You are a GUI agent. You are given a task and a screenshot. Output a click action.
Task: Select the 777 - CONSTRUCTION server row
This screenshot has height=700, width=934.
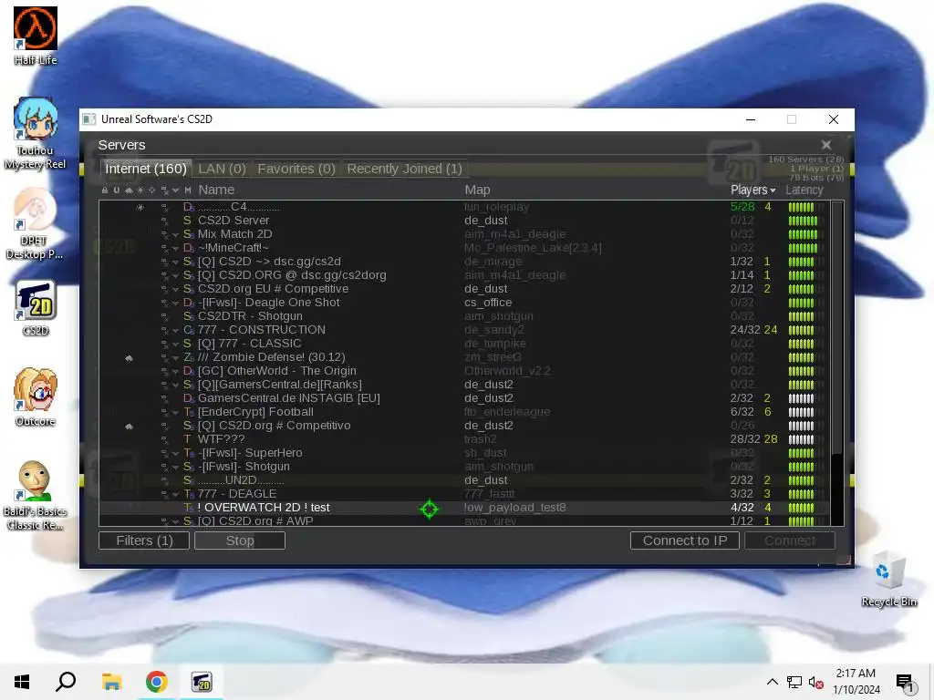click(463, 330)
